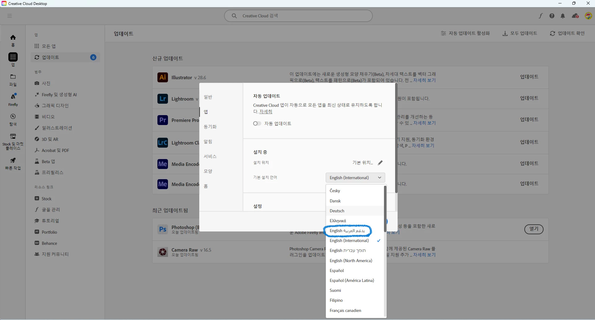Open 지원 커뮤니티 resource link
Screen dimensions: 595x320
(x=65, y=254)
